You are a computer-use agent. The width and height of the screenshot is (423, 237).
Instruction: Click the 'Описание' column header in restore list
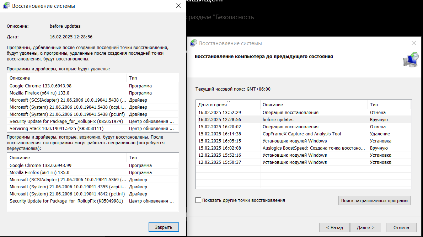[x=314, y=105]
